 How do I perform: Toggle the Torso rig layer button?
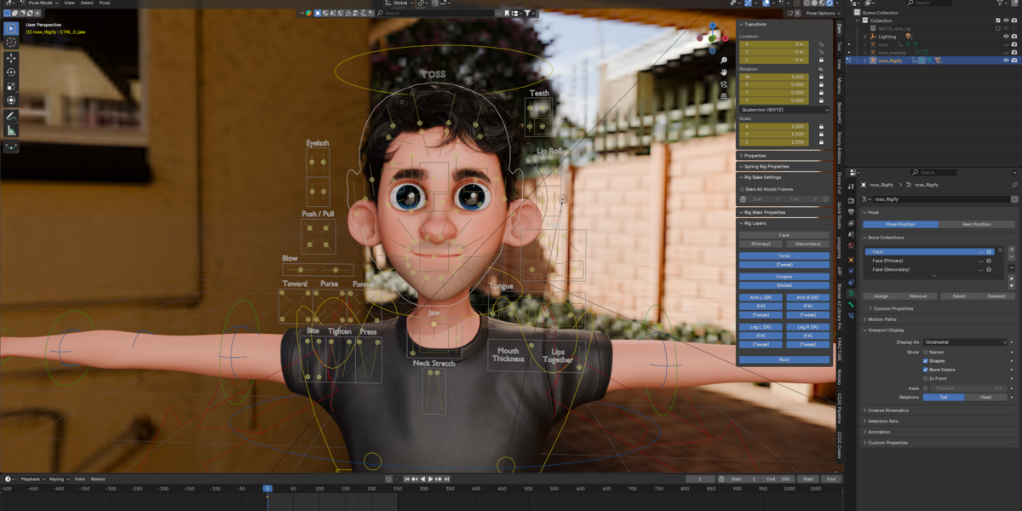784,255
